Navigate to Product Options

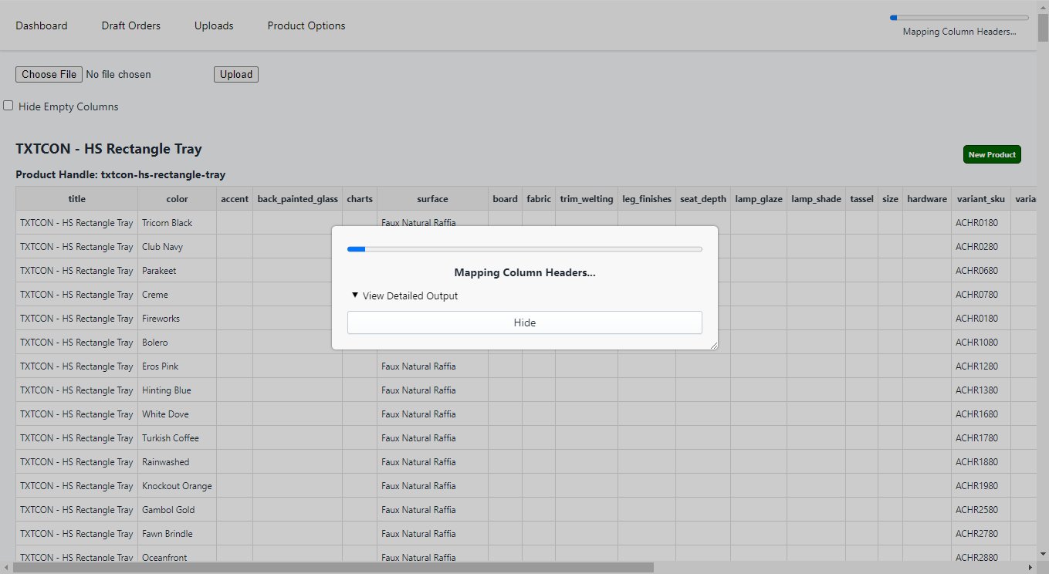coord(306,25)
